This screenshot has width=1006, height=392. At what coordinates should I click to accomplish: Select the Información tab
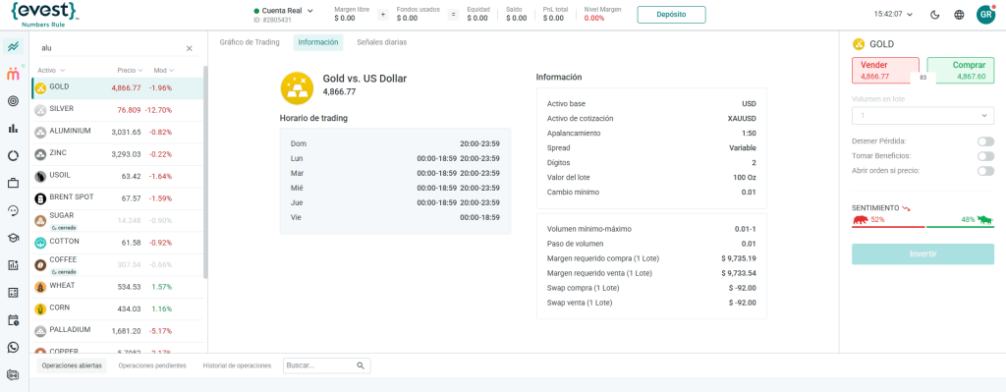[x=318, y=42]
